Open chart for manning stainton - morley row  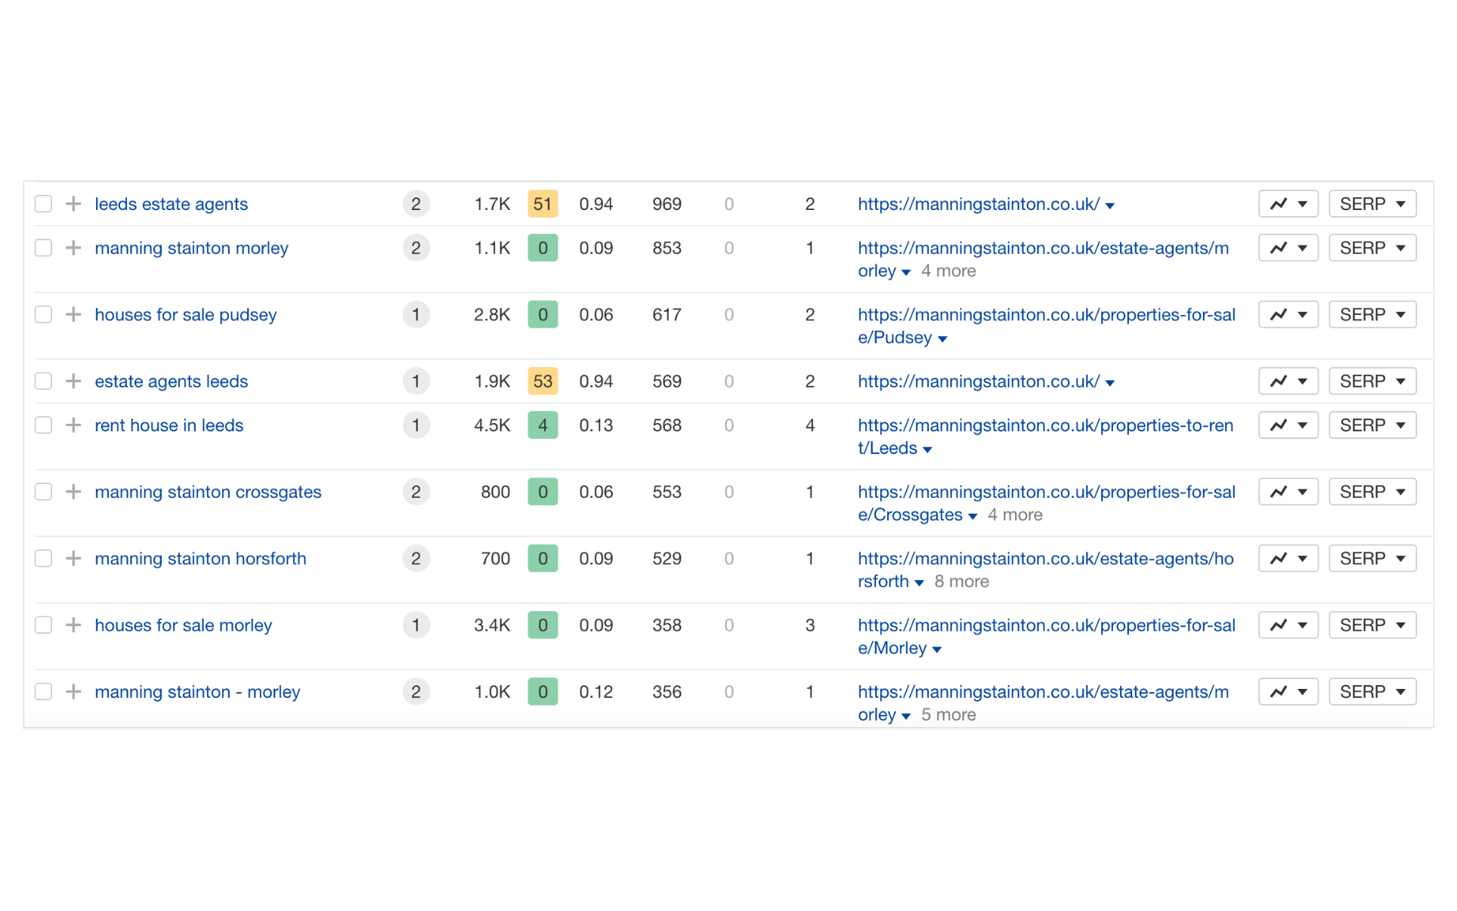1288,692
